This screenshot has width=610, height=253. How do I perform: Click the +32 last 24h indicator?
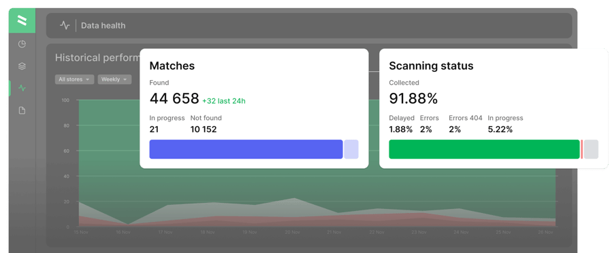coord(224,101)
